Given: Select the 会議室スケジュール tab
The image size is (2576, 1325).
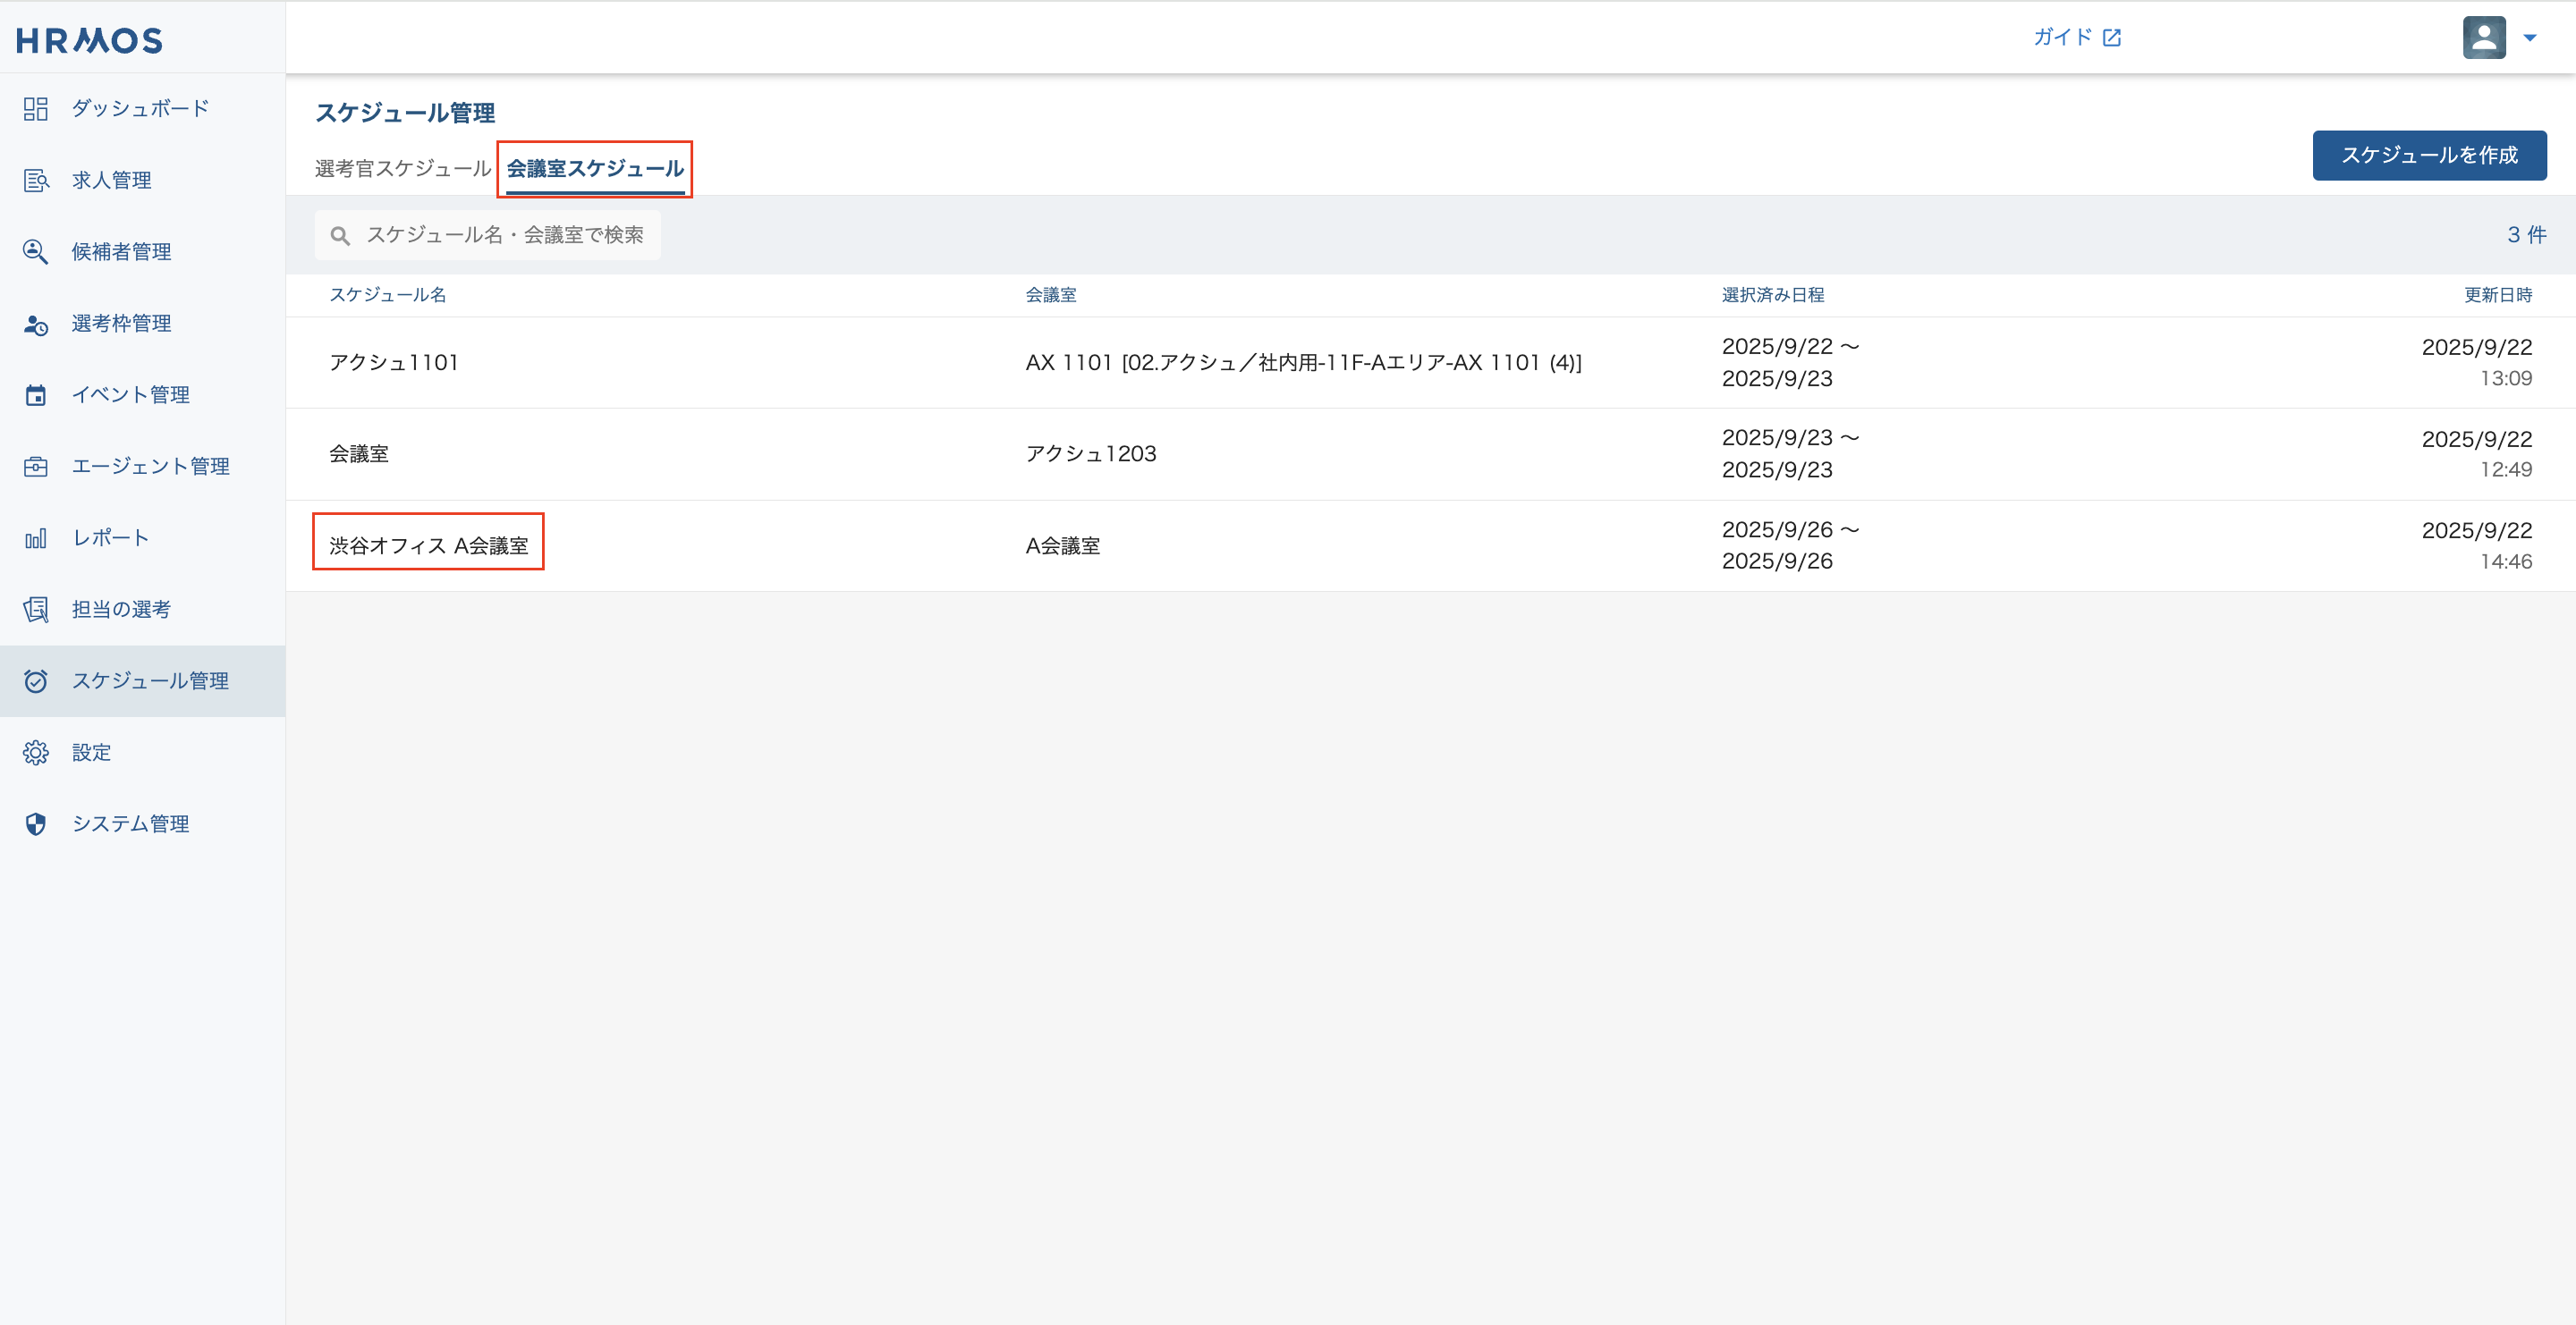Looking at the screenshot, I should 595,168.
